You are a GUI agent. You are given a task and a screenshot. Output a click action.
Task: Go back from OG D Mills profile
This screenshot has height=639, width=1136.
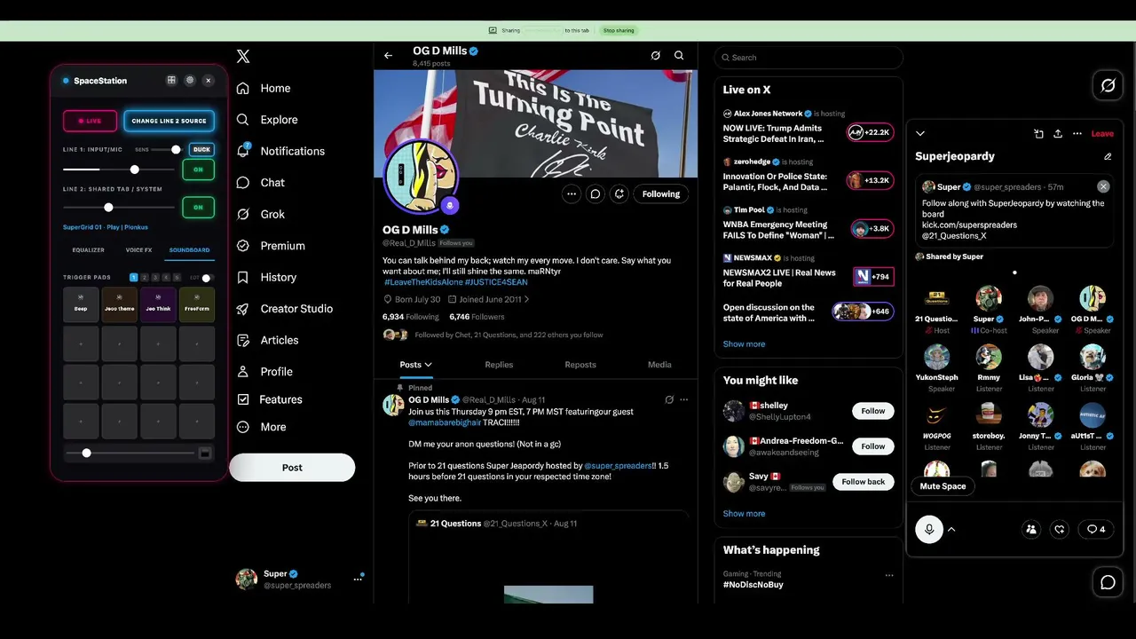pyautogui.click(x=388, y=56)
